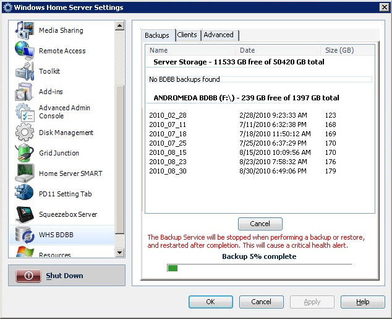Image resolution: width=392 pixels, height=319 pixels.
Task: Close the Windows Home Server Settings window
Action: (x=384, y=7)
